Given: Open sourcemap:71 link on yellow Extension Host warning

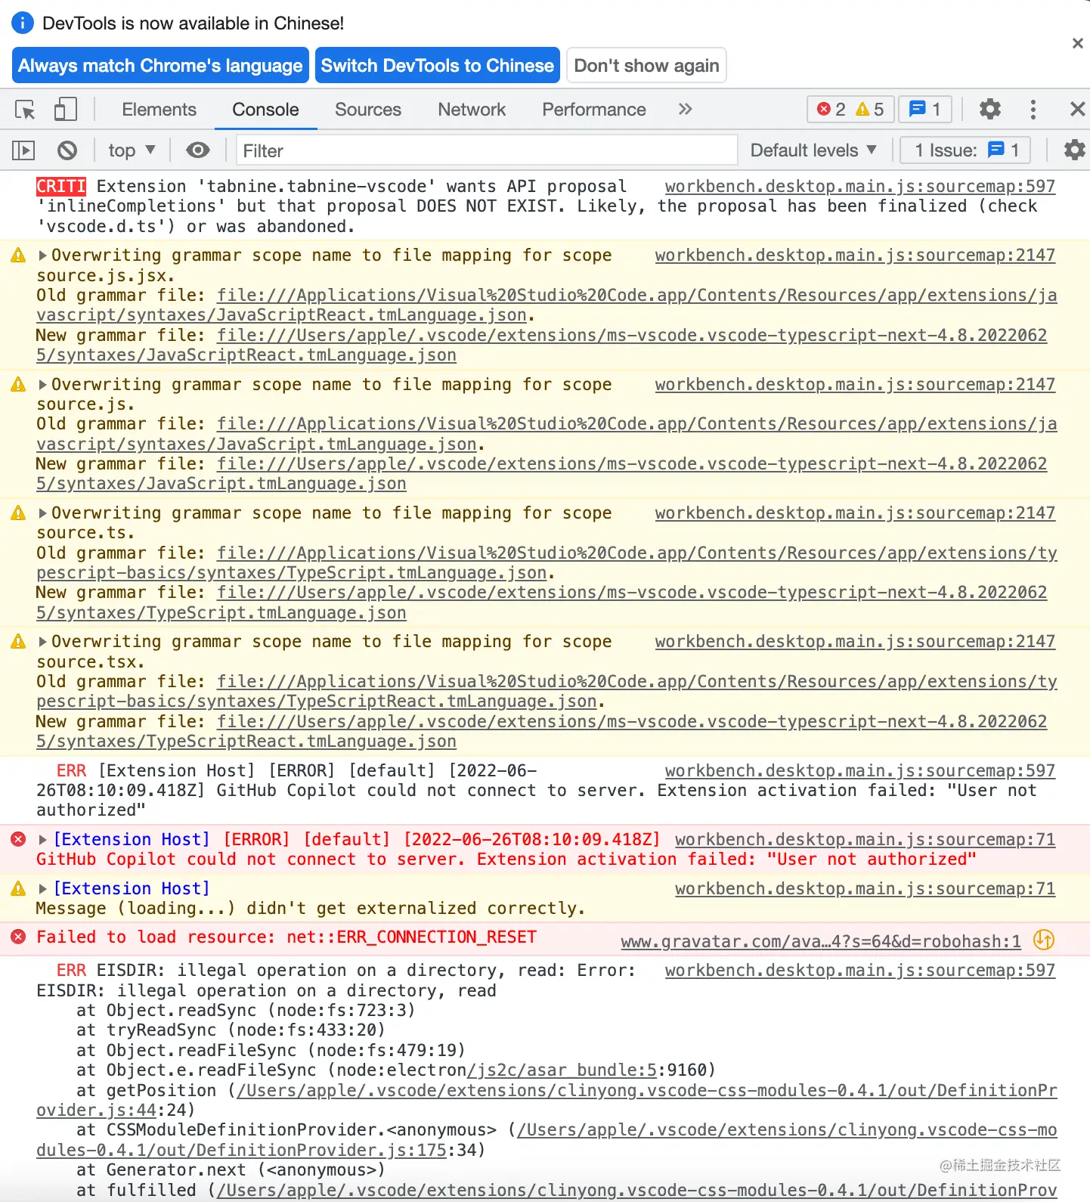Looking at the screenshot, I should [865, 889].
